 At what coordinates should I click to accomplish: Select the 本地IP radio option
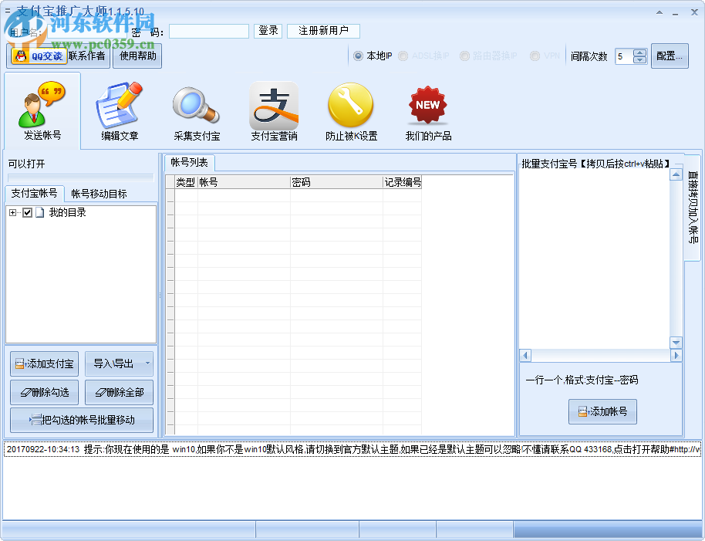[x=357, y=56]
